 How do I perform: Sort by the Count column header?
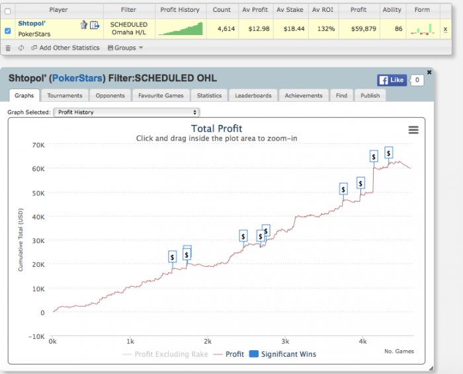point(222,10)
